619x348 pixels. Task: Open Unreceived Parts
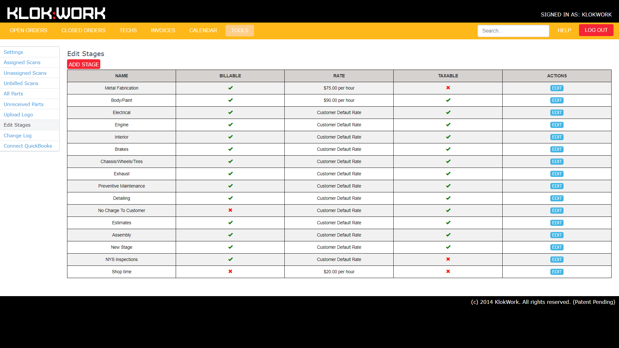point(30,104)
